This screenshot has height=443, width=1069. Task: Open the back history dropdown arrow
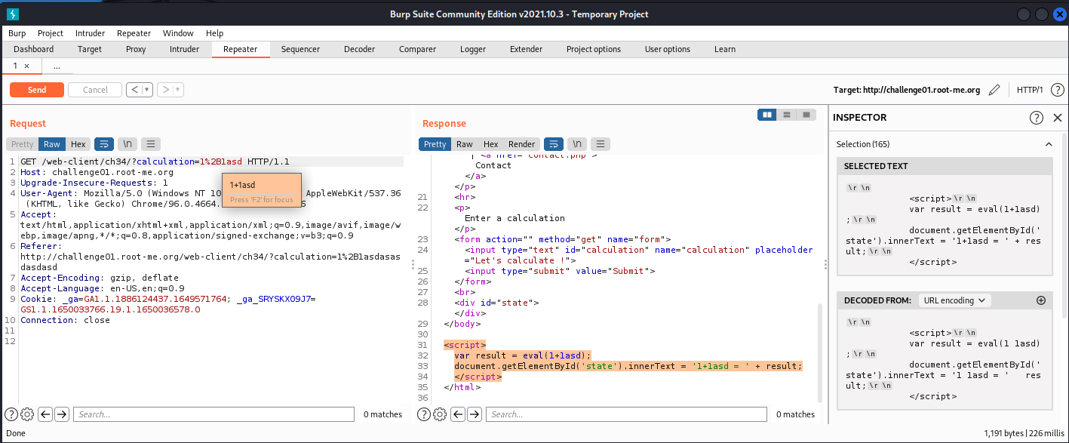[146, 90]
